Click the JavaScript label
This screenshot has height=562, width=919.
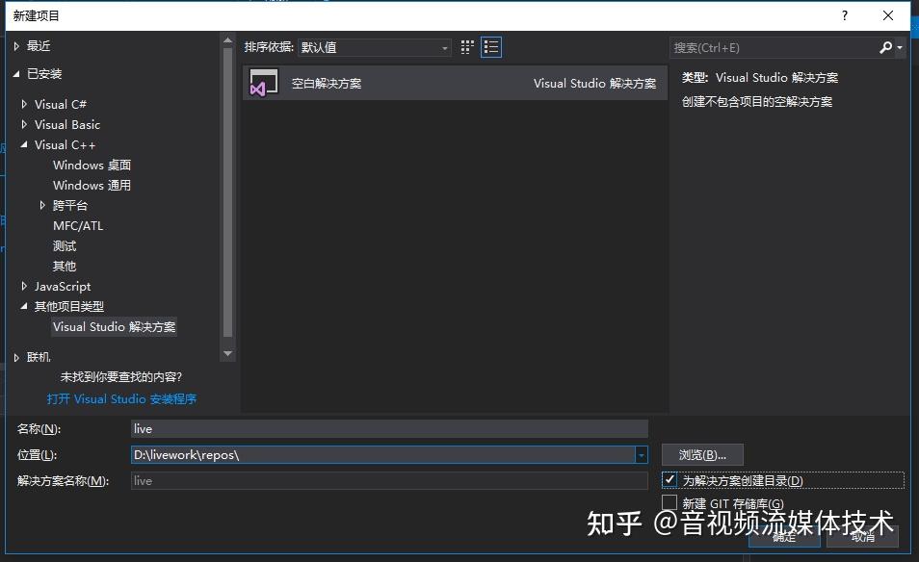click(x=63, y=286)
